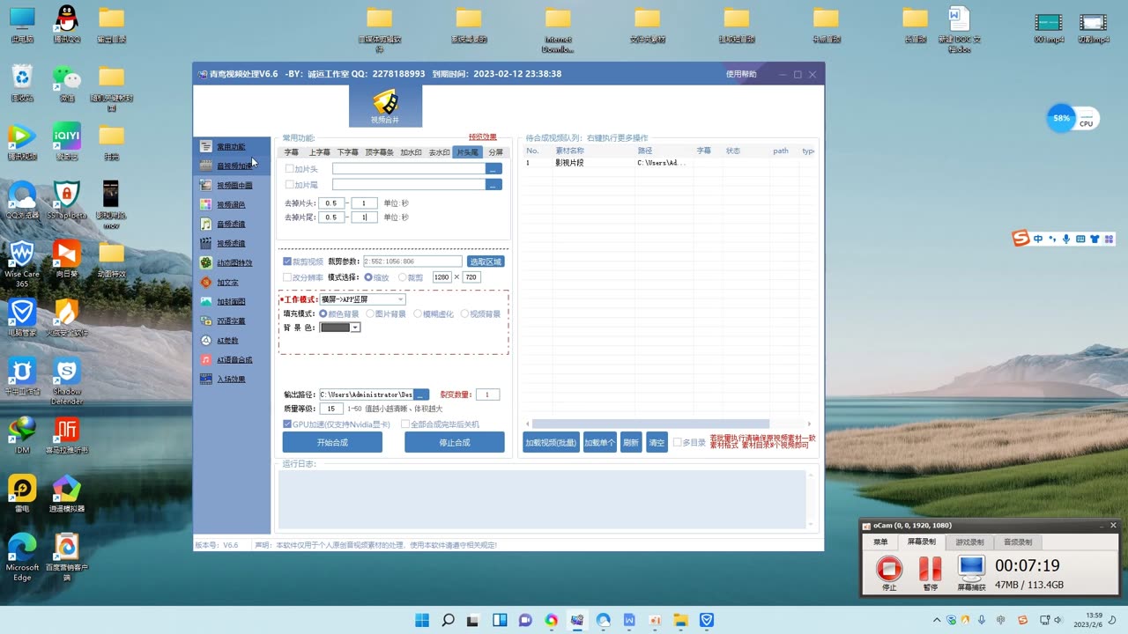The image size is (1128, 634).
Task: Open the 预览效果 red link
Action: click(x=482, y=137)
